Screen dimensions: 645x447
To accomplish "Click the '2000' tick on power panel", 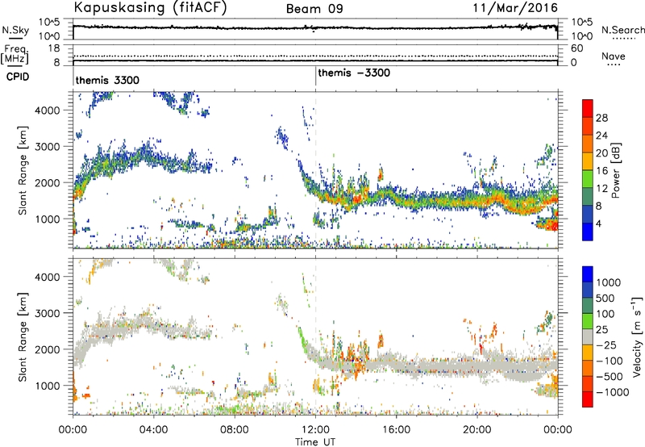I will pyautogui.click(x=47, y=182).
